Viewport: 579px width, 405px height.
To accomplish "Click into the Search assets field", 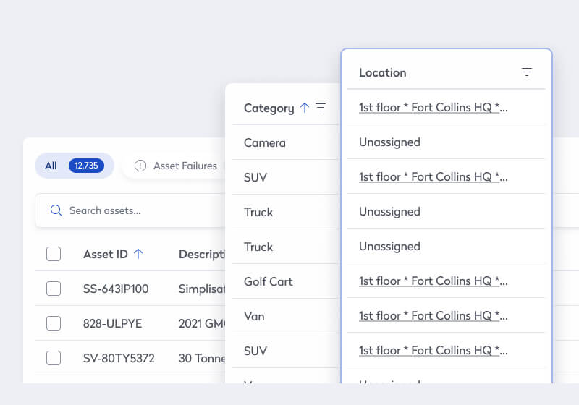I will pos(138,210).
